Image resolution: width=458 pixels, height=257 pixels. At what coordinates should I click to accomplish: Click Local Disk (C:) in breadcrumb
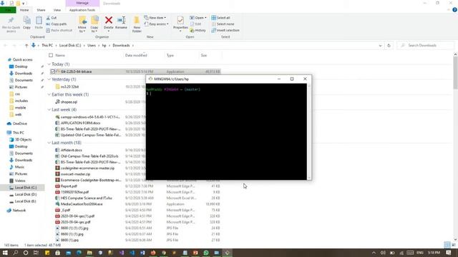[x=70, y=46]
